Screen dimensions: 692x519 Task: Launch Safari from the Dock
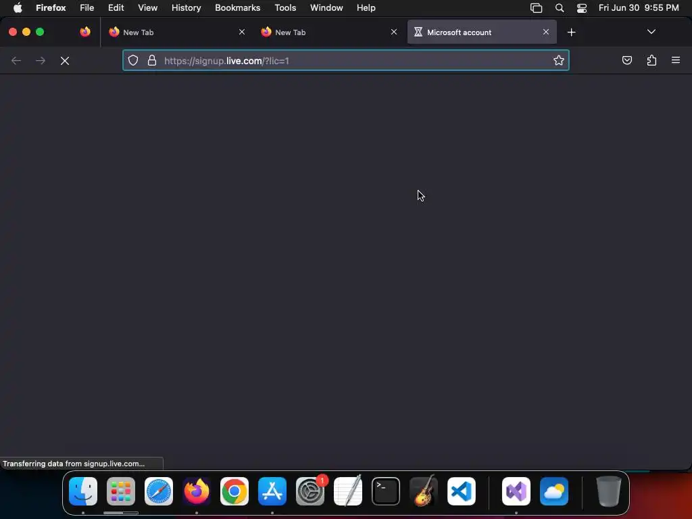[159, 491]
